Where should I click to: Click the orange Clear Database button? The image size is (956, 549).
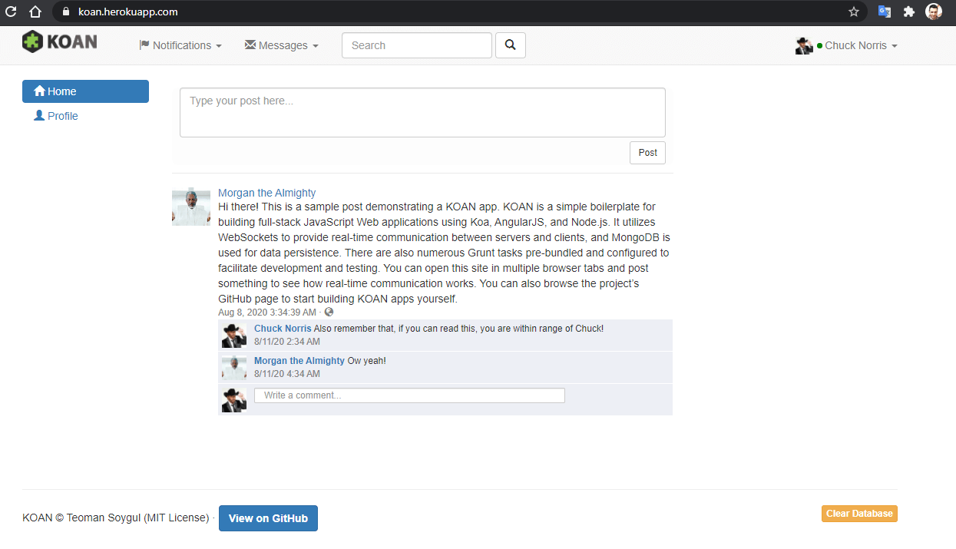pos(859,514)
